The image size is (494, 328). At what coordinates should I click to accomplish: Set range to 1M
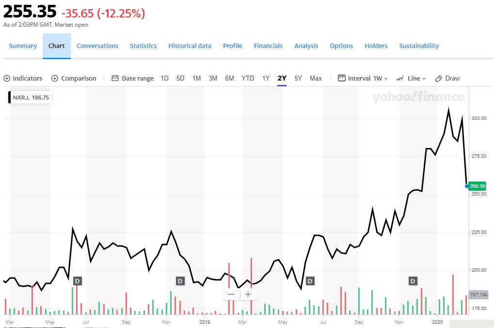point(197,78)
